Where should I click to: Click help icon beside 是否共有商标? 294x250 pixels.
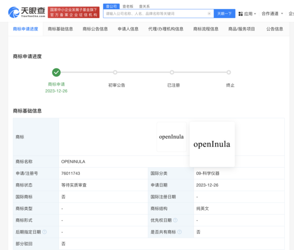[x=179, y=232]
